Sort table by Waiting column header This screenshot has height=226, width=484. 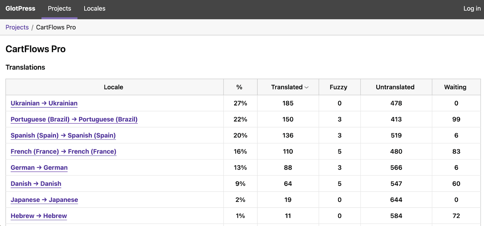(455, 87)
